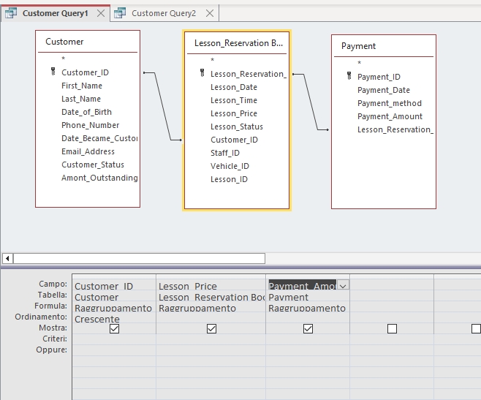Click Formula cell Raggruppamento under Payment_Amount
Viewport: 481px width, 400px height.
(x=308, y=308)
